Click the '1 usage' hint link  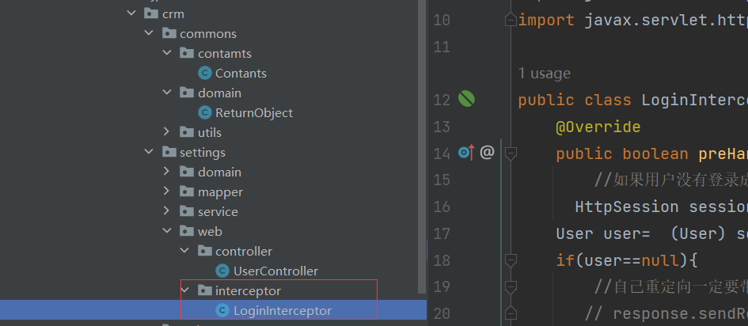click(x=544, y=74)
